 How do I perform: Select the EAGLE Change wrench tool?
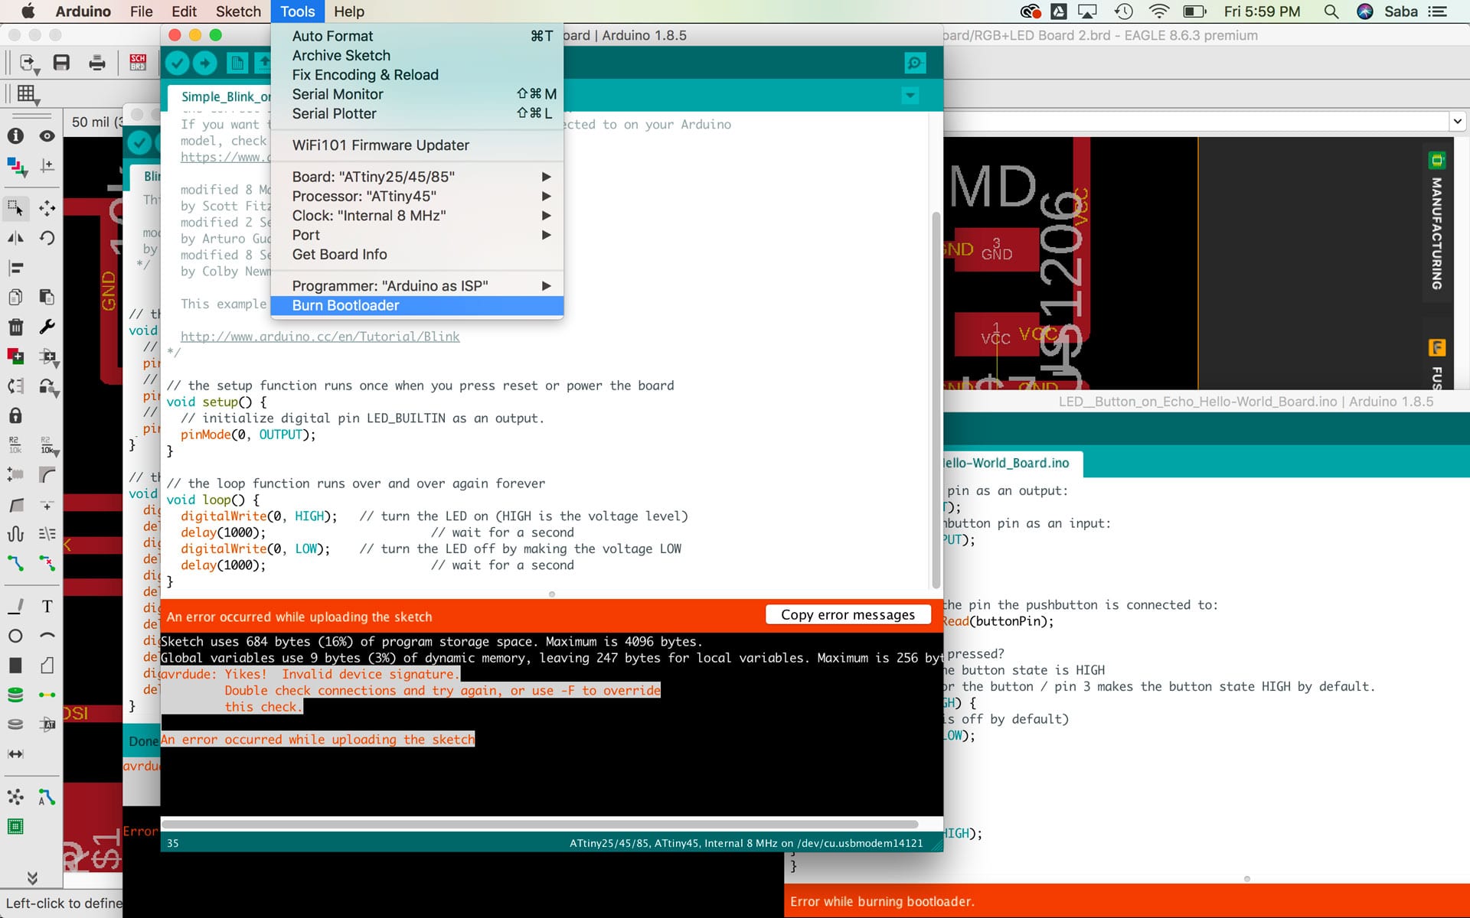click(47, 327)
